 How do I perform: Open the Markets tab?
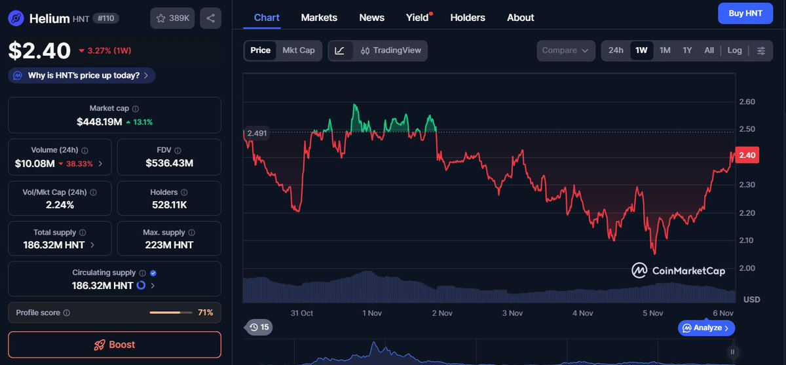[319, 18]
